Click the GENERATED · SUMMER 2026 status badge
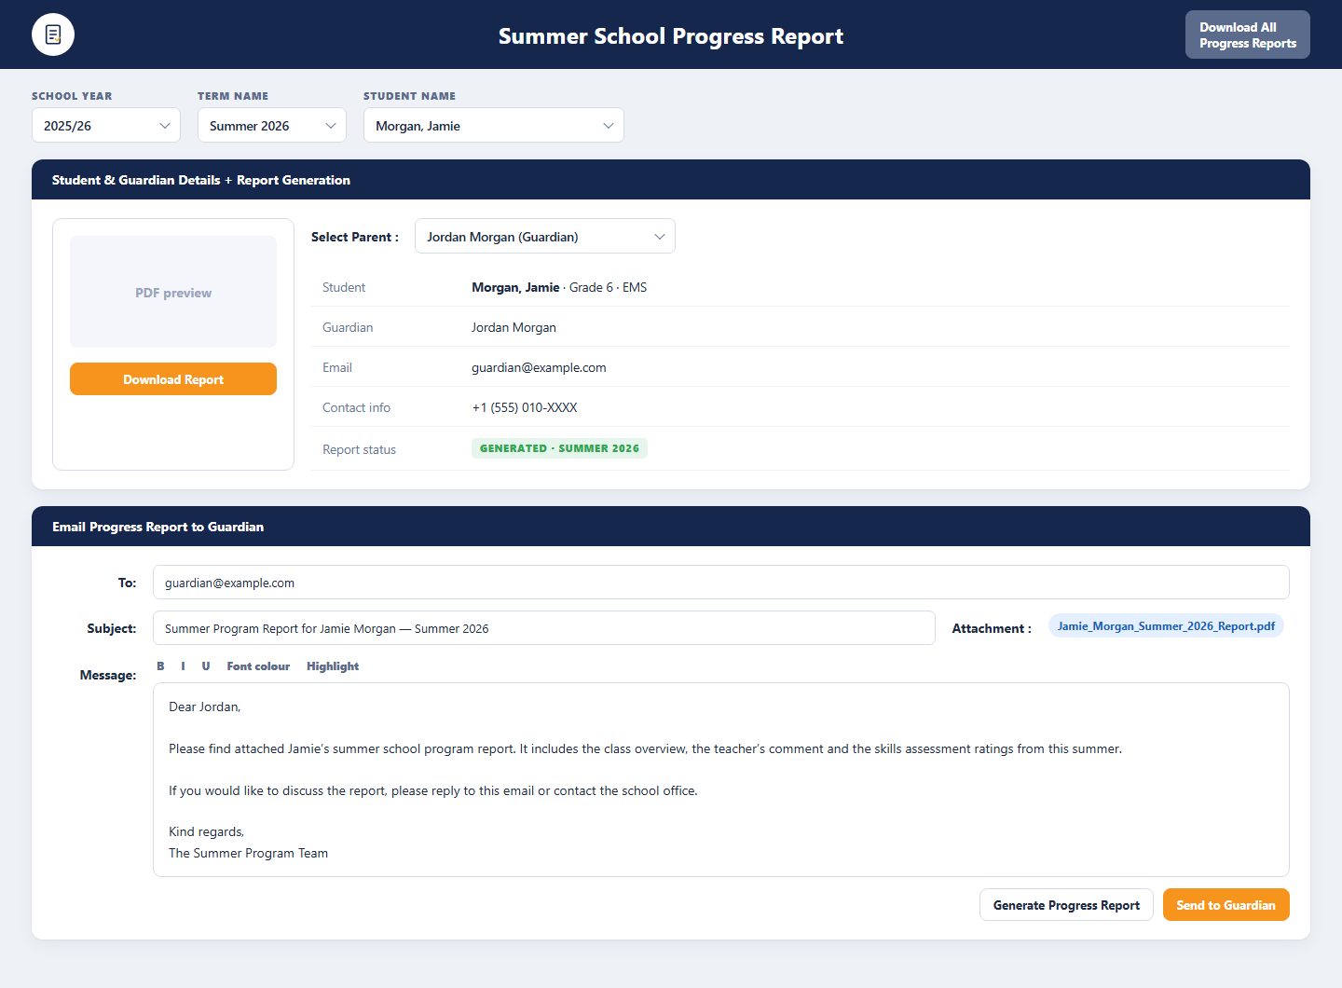 click(x=559, y=448)
